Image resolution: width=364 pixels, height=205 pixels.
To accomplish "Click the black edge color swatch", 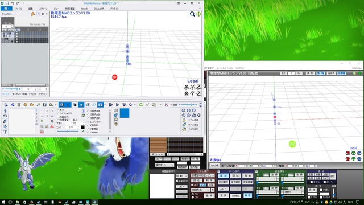I will 82,127.
